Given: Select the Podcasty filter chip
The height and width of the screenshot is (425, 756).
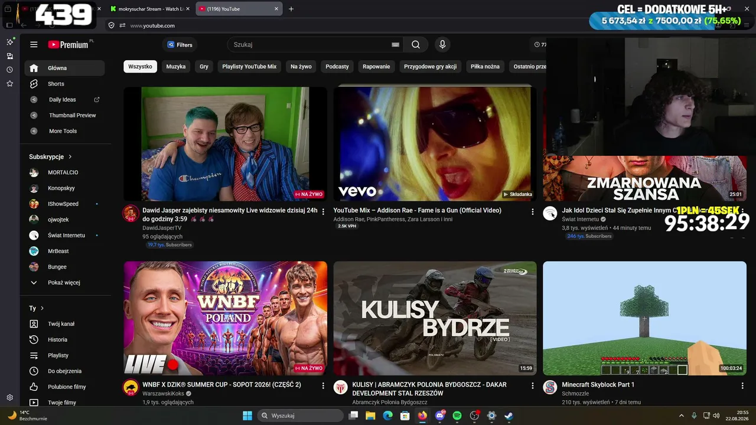Looking at the screenshot, I should (337, 67).
